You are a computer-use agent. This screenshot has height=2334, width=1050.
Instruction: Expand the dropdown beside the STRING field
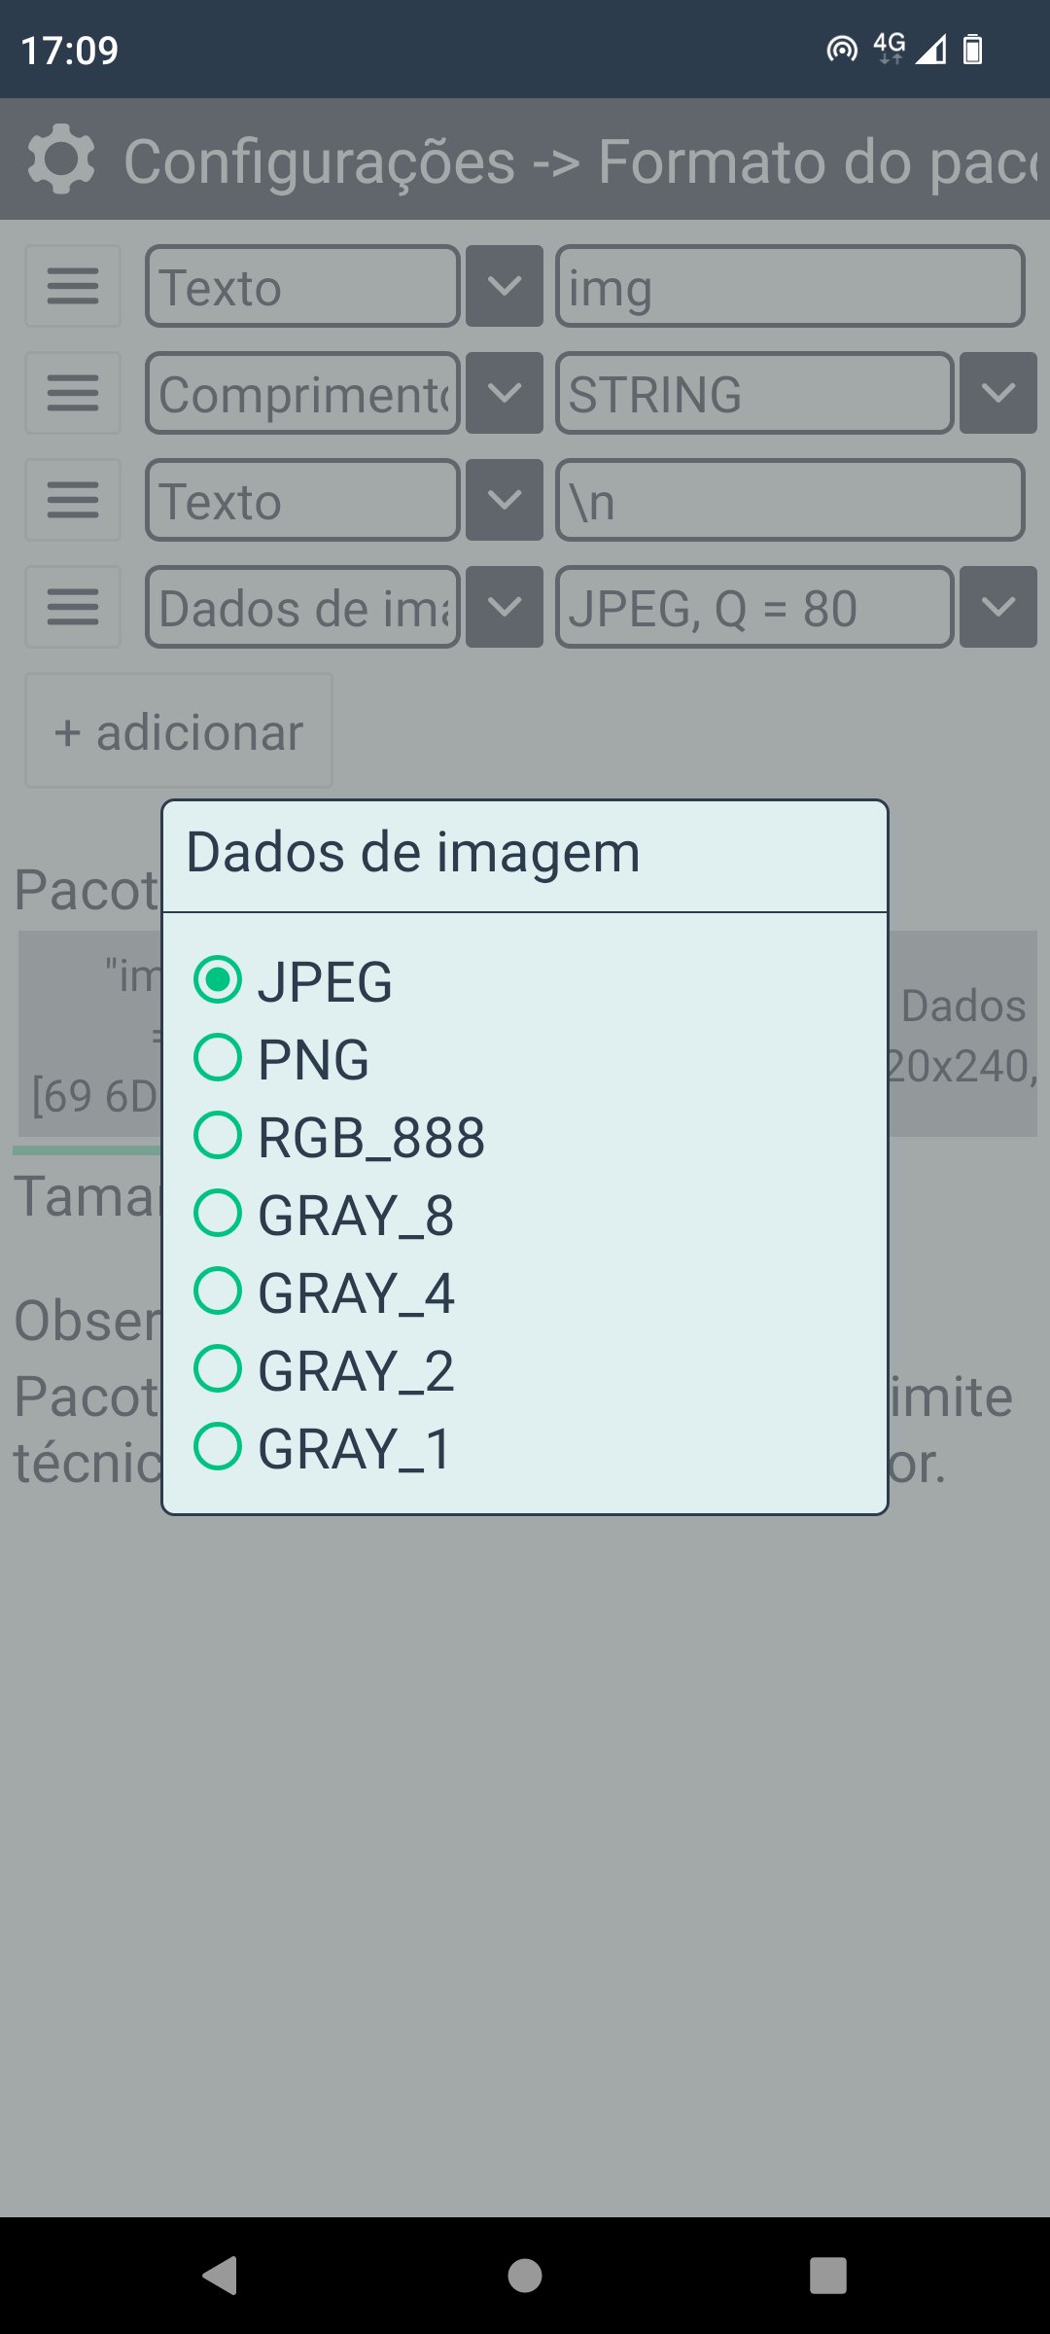click(x=998, y=393)
